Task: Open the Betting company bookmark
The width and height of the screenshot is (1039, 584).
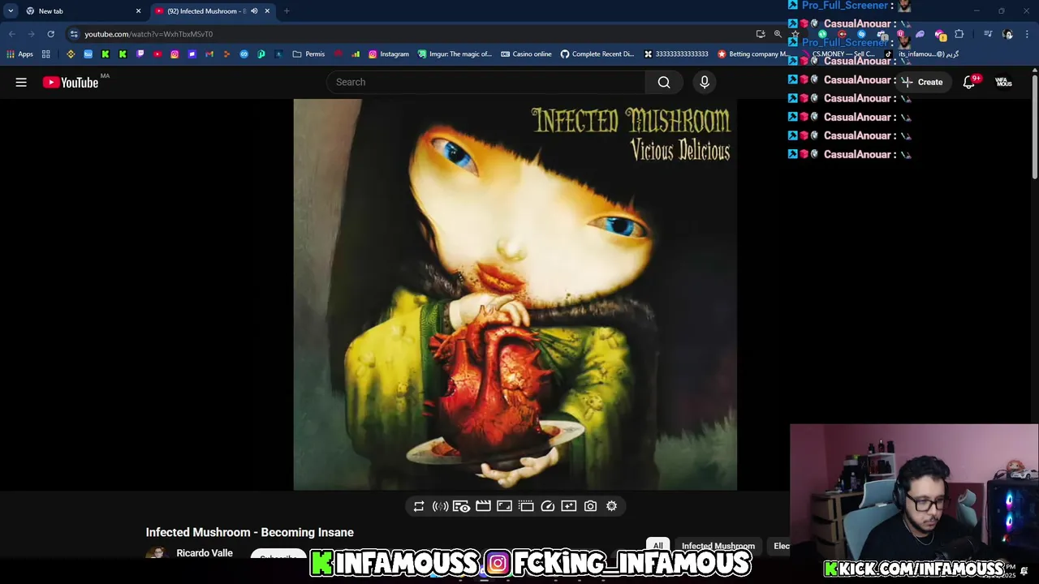Action: pyautogui.click(x=752, y=54)
